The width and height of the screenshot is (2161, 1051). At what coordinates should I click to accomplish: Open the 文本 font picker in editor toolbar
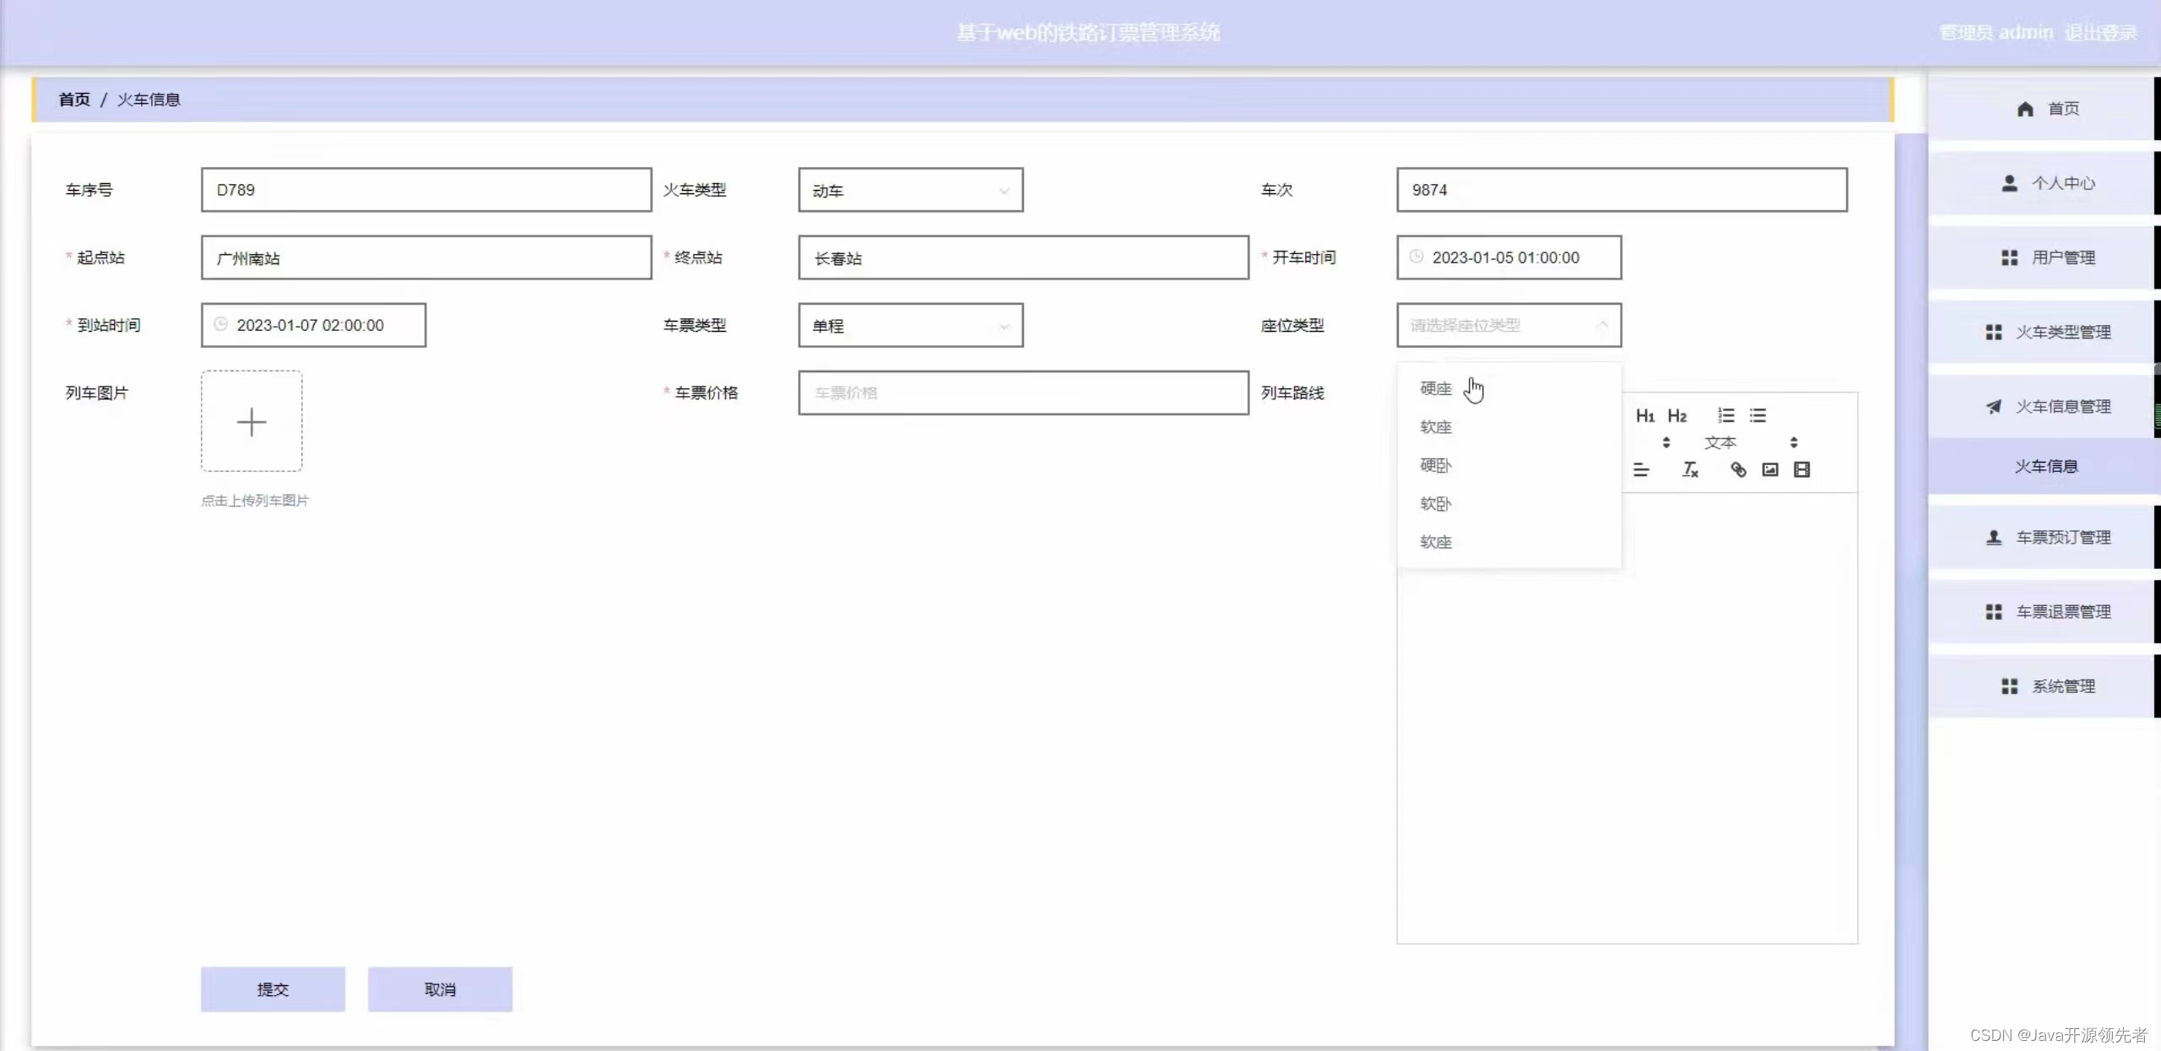point(1751,442)
